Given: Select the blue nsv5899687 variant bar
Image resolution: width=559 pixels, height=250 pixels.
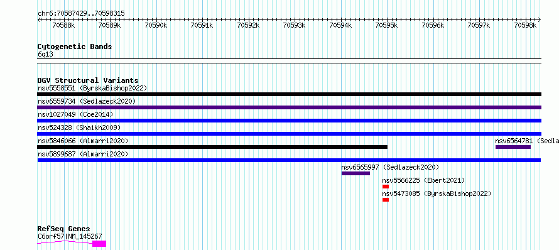Looking at the screenshot, I should point(289,160).
